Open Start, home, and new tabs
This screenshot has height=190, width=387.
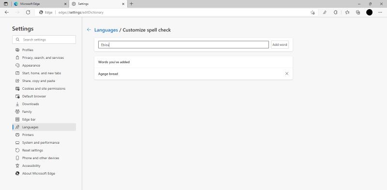[x=44, y=73]
